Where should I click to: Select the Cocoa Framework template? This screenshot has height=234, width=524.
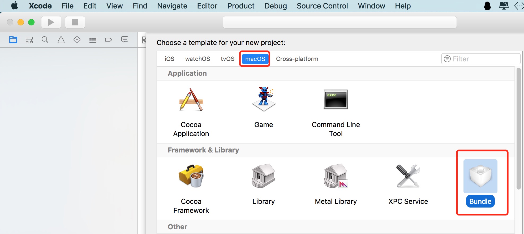(191, 189)
